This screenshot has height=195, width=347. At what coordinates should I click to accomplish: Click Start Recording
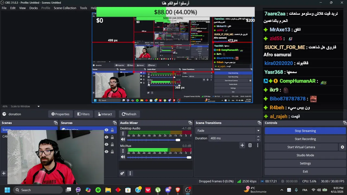[x=305, y=139]
